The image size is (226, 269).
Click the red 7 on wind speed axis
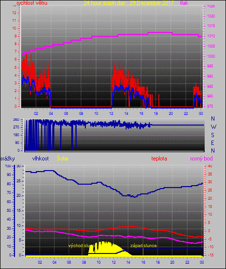(x=15, y=51)
